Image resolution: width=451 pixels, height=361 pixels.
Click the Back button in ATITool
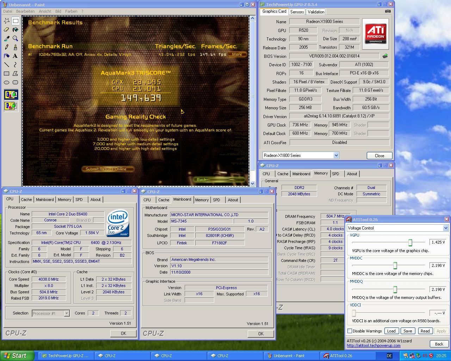tap(439, 344)
